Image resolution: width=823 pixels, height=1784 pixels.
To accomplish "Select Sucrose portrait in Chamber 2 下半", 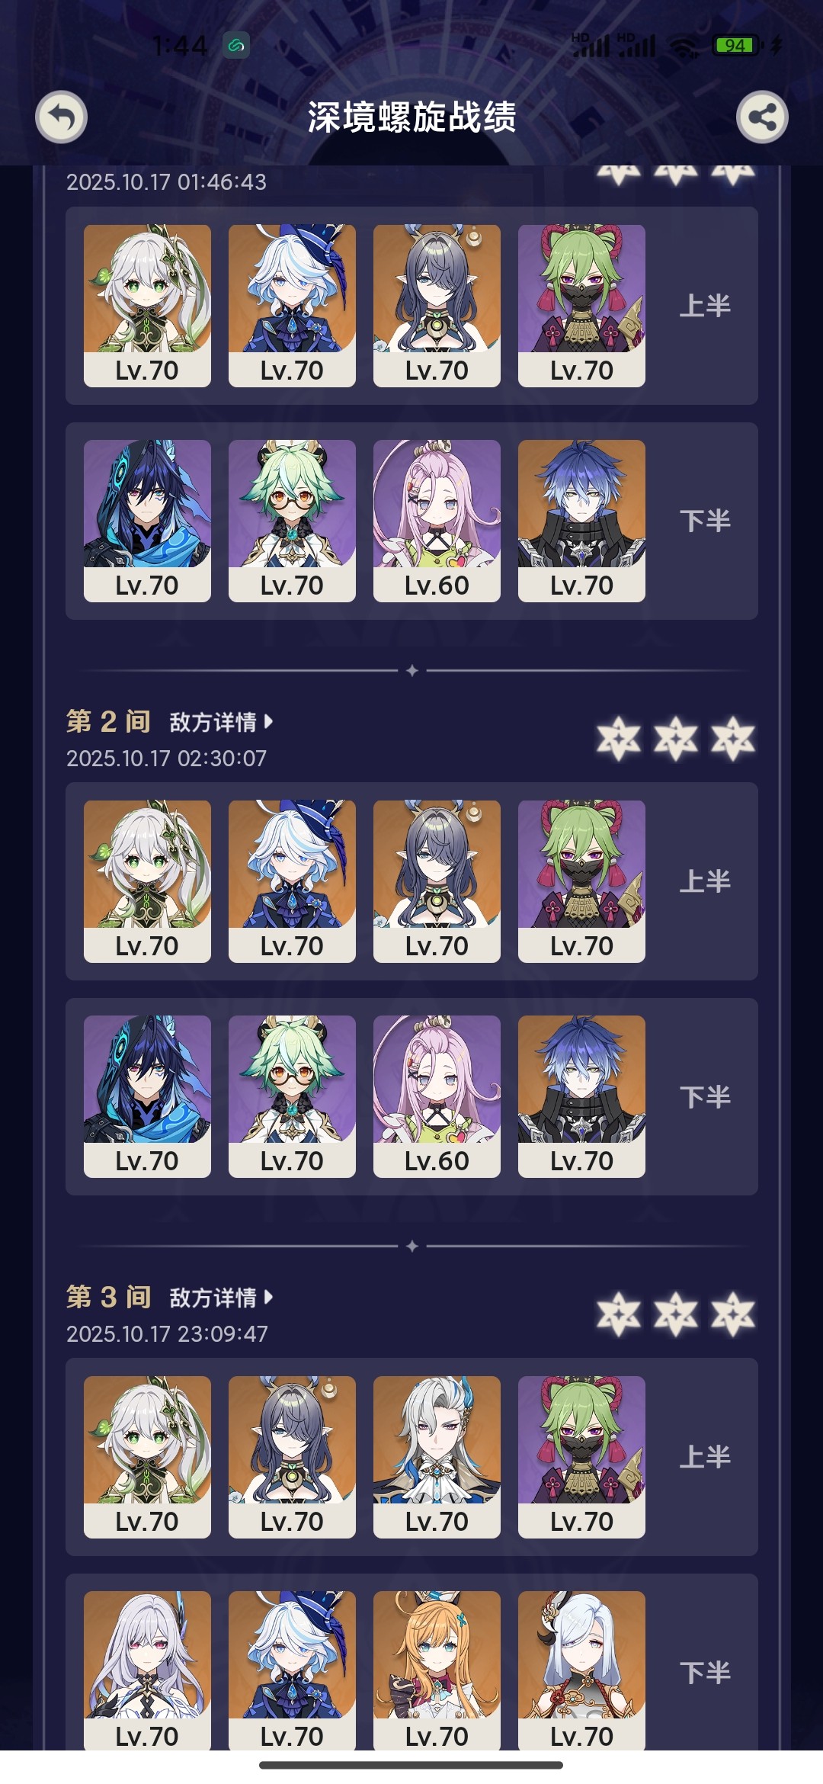I will pos(292,1096).
